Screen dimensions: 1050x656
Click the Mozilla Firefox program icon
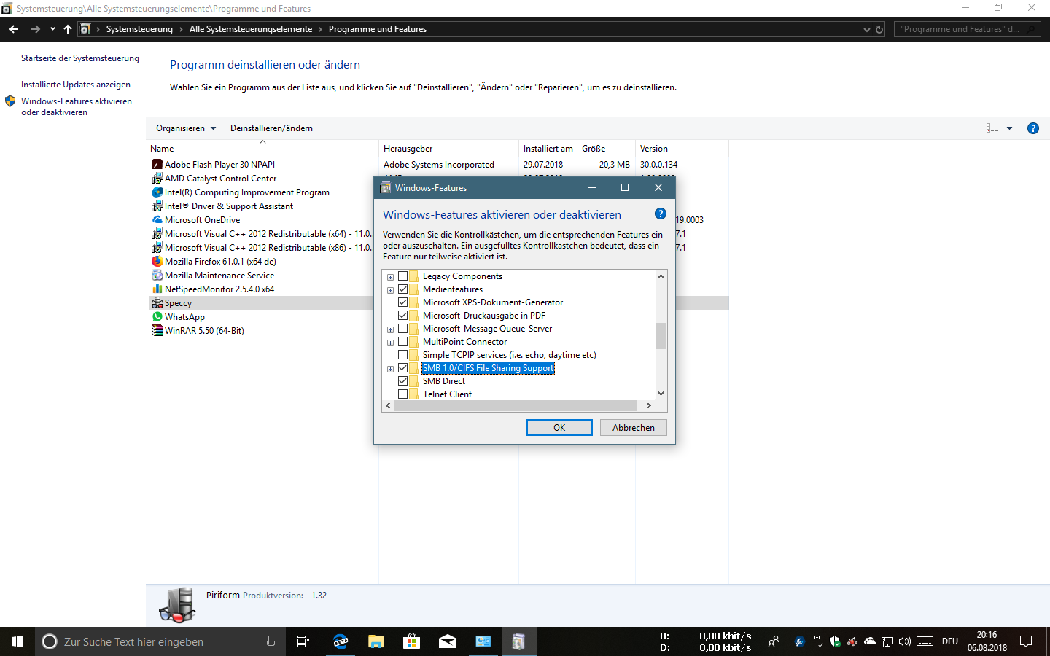(x=157, y=262)
